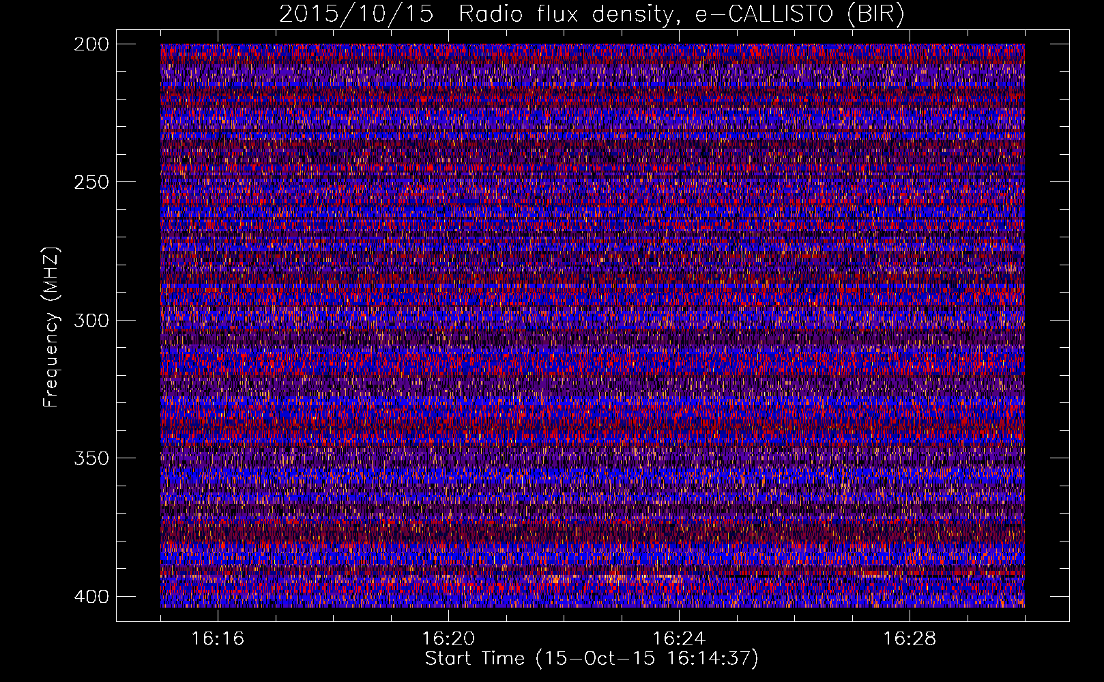This screenshot has height=682, width=1104.
Task: Click the 16:20 time tick label
Action: click(448, 639)
